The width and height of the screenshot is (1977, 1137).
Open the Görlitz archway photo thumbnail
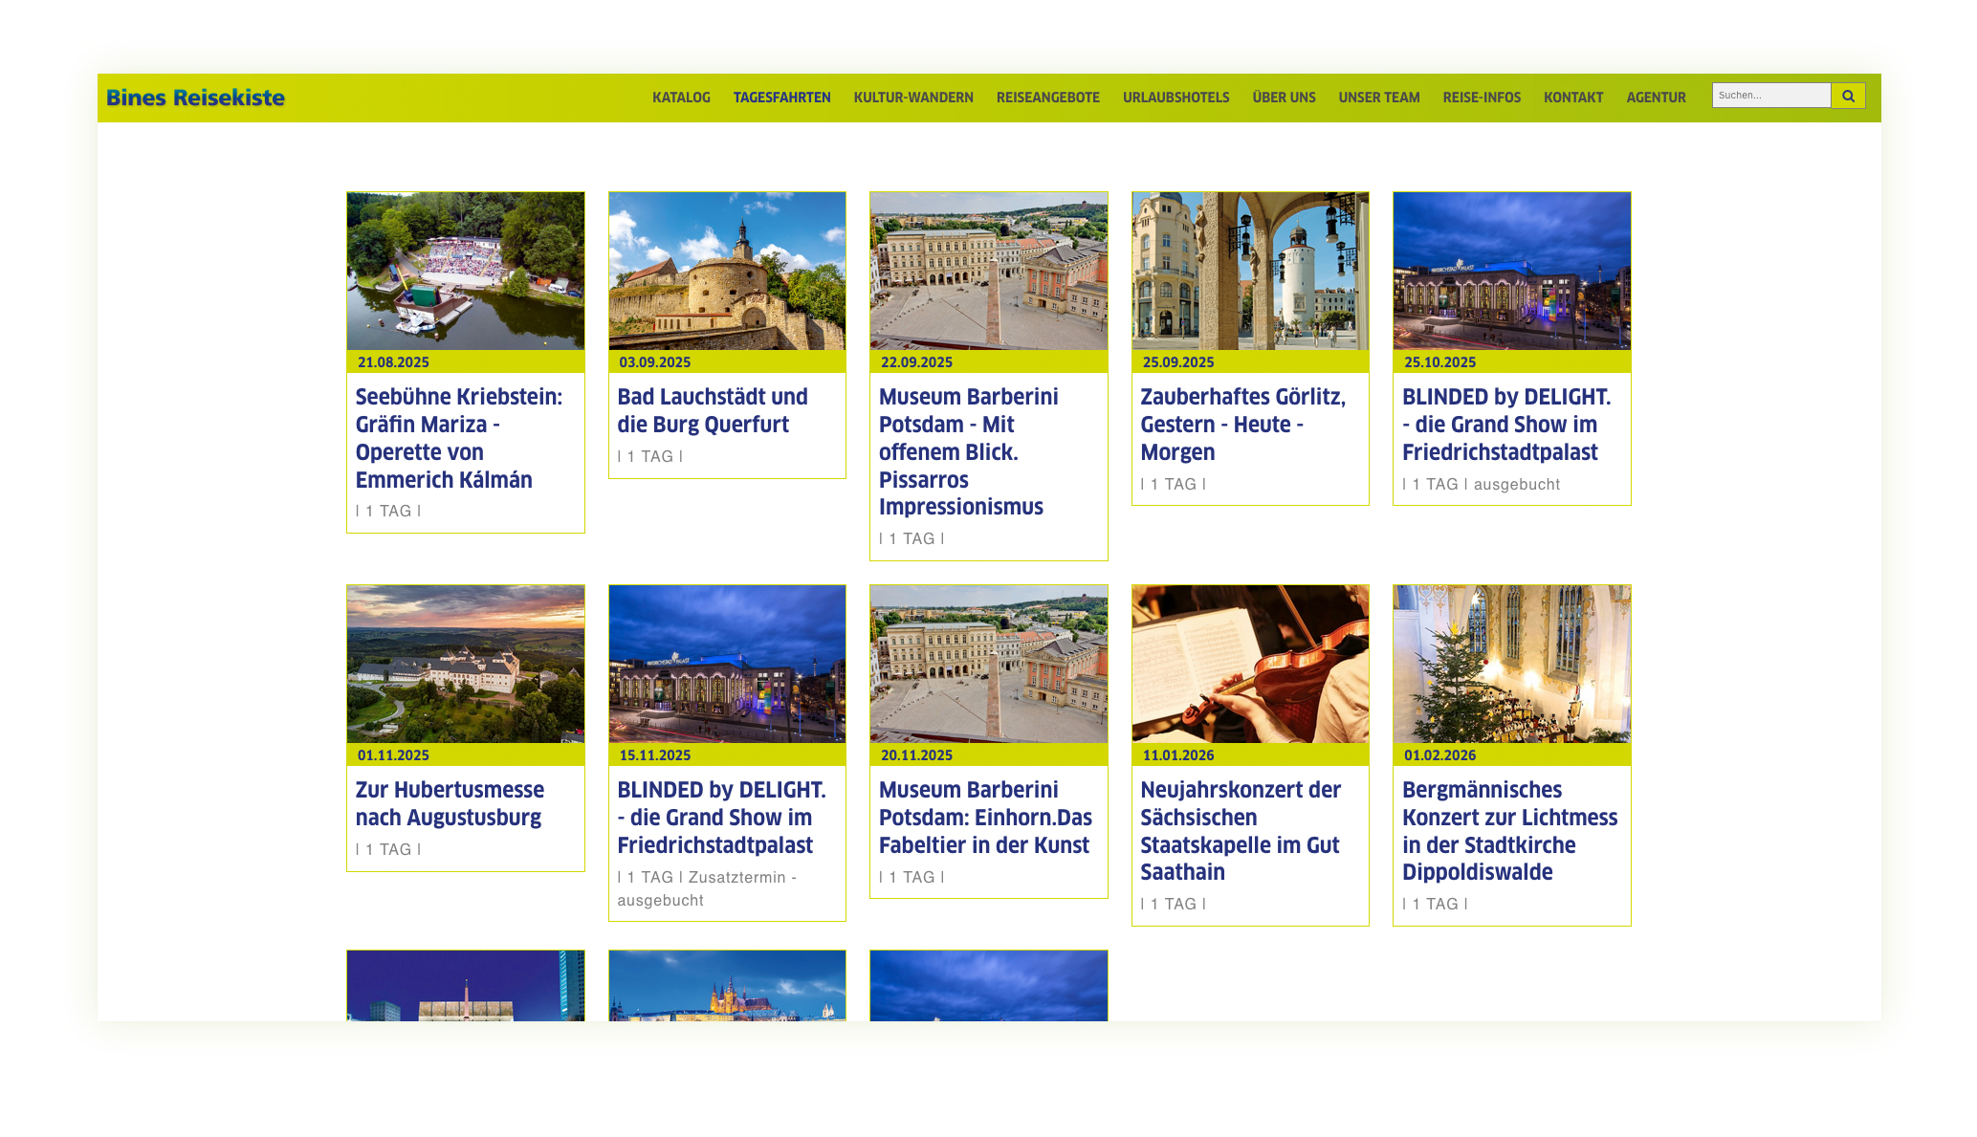pyautogui.click(x=1249, y=271)
